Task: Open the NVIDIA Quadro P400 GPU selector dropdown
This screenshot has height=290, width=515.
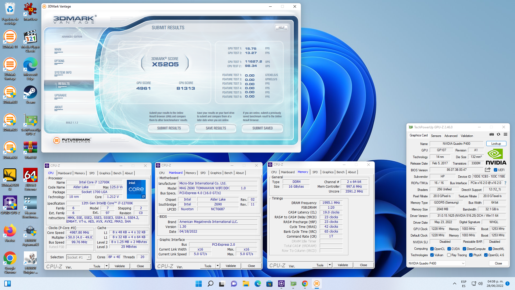Action: point(436,263)
